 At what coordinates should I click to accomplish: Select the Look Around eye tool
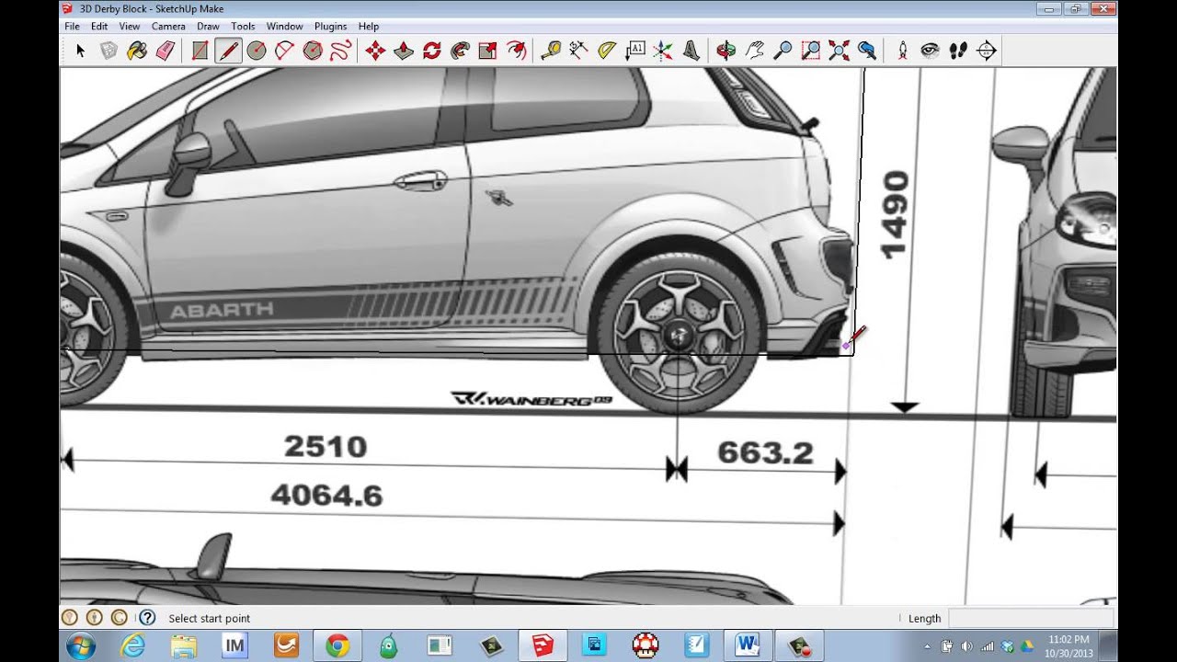pyautogui.click(x=930, y=51)
